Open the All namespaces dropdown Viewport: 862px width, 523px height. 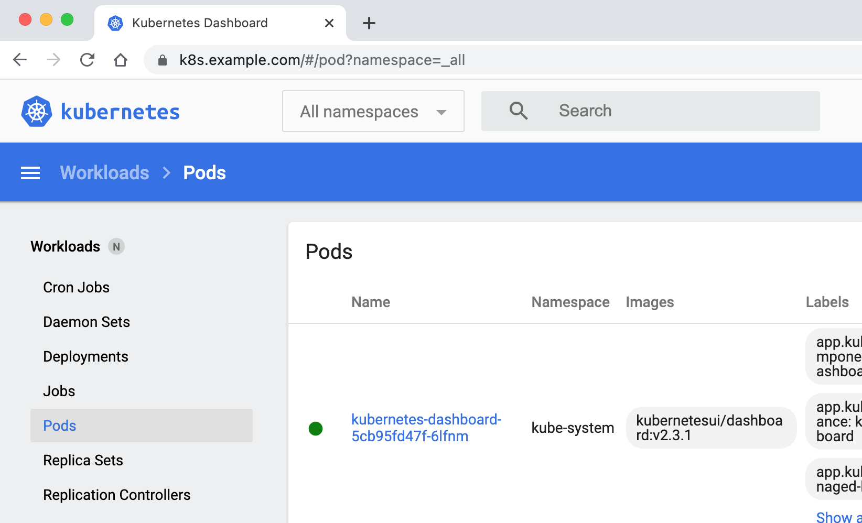coord(373,111)
